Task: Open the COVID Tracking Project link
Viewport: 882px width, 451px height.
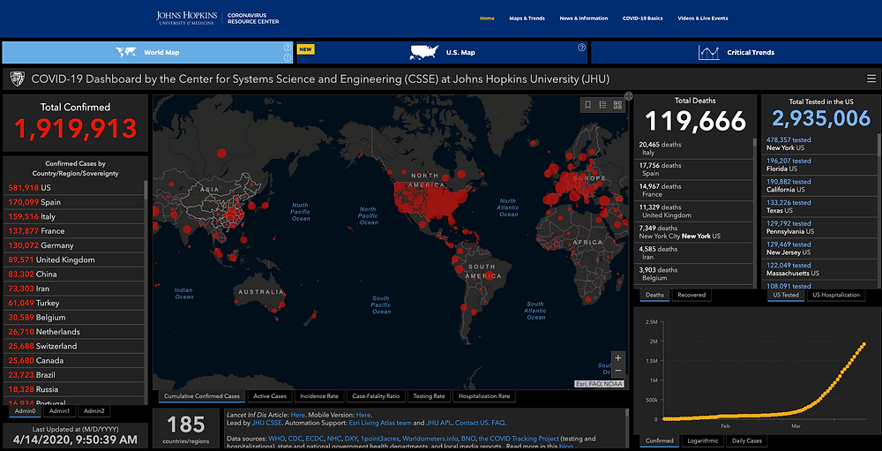Action: [x=519, y=438]
